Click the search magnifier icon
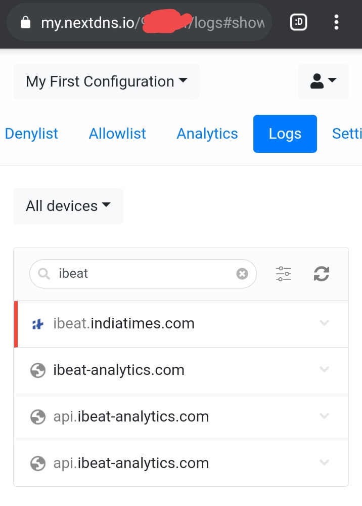Image resolution: width=362 pixels, height=506 pixels. click(43, 273)
